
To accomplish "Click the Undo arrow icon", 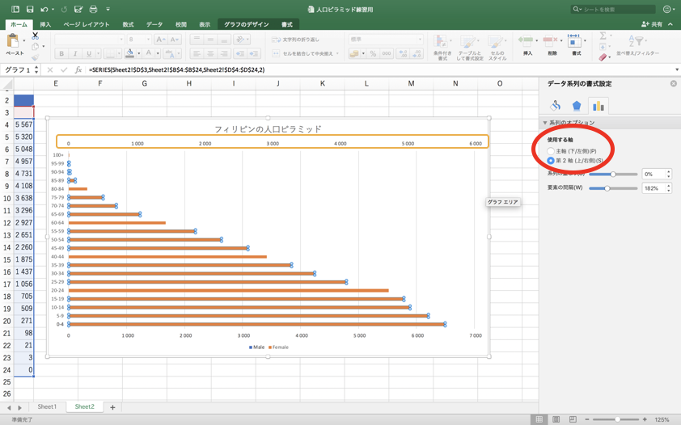I will pos(44,9).
